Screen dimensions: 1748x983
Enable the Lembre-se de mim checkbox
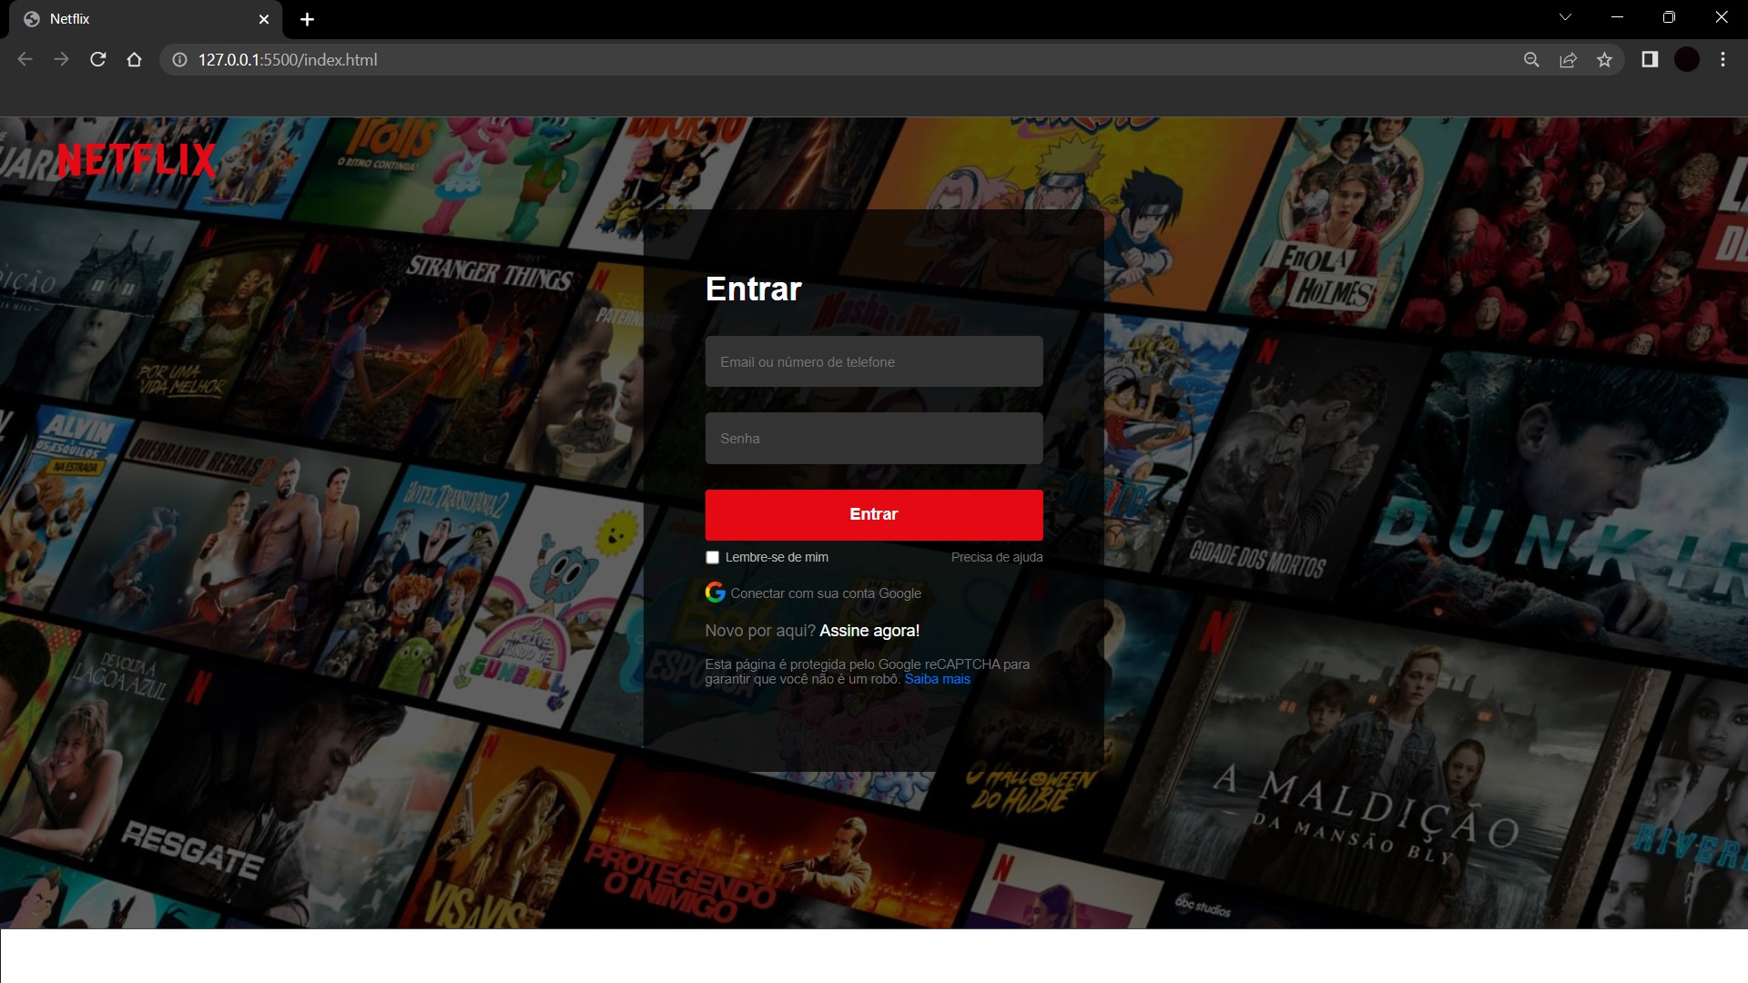pyautogui.click(x=713, y=557)
